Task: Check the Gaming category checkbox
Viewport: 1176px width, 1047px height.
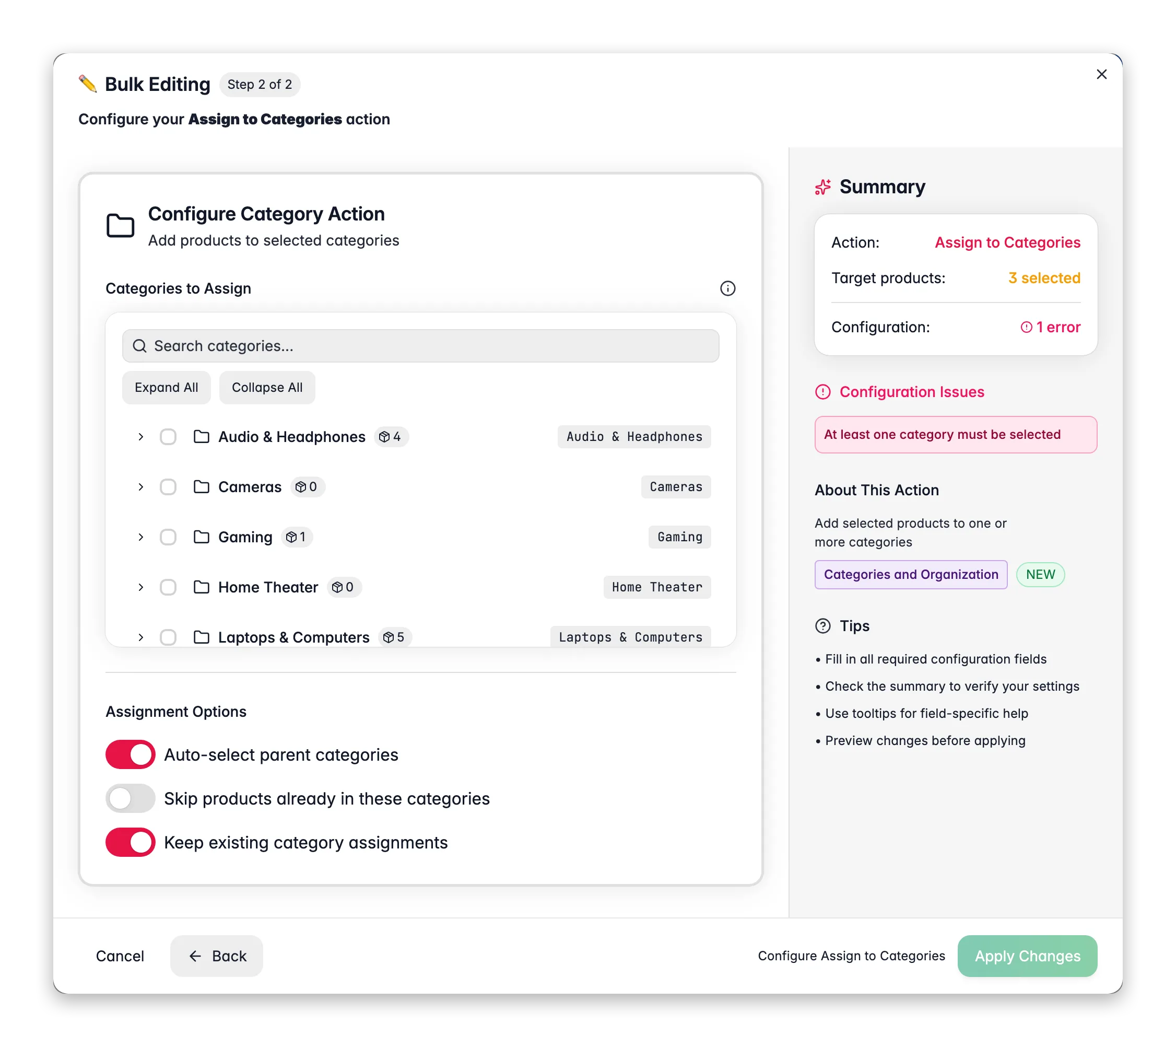Action: coord(168,537)
